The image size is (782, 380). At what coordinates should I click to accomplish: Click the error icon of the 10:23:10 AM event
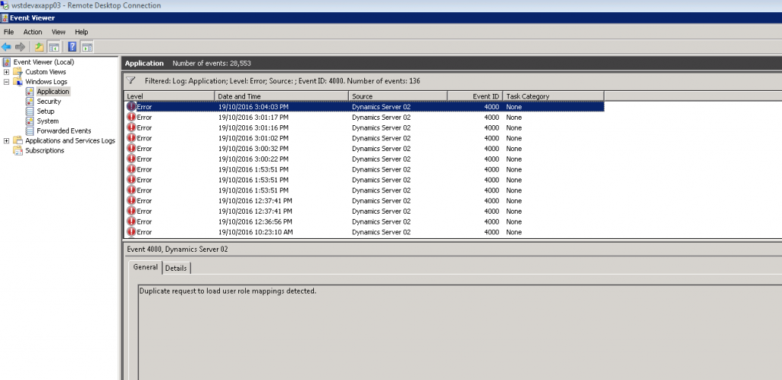point(131,231)
